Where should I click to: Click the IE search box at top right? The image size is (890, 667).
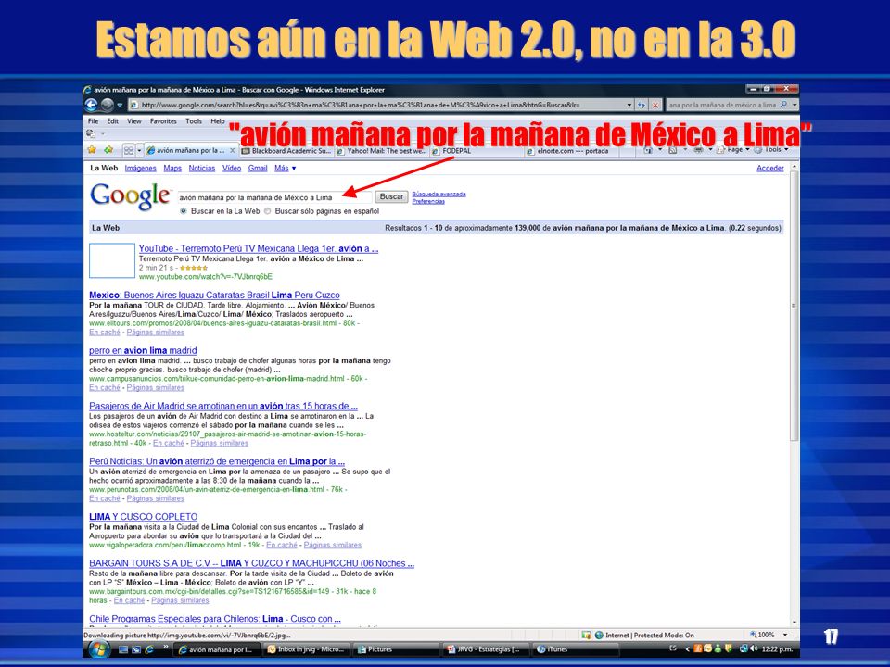tap(721, 105)
